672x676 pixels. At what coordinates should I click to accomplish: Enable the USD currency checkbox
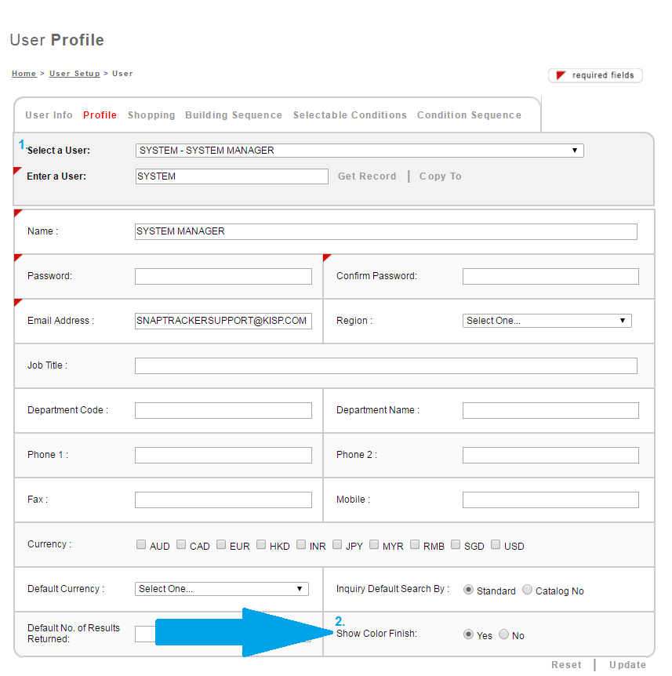coord(496,545)
